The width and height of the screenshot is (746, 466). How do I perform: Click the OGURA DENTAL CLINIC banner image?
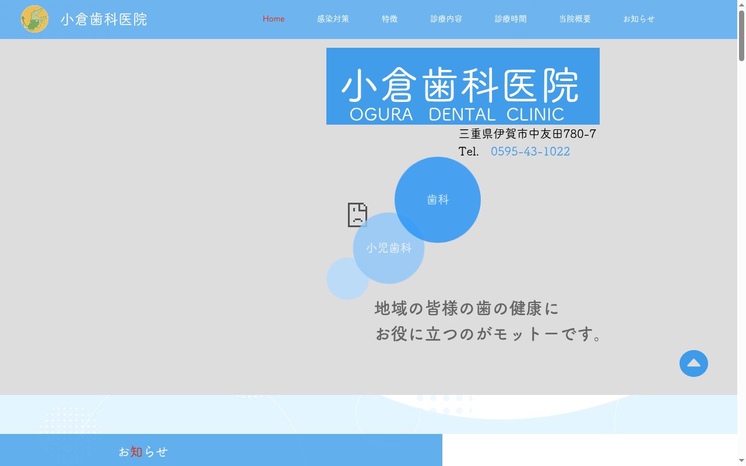463,86
